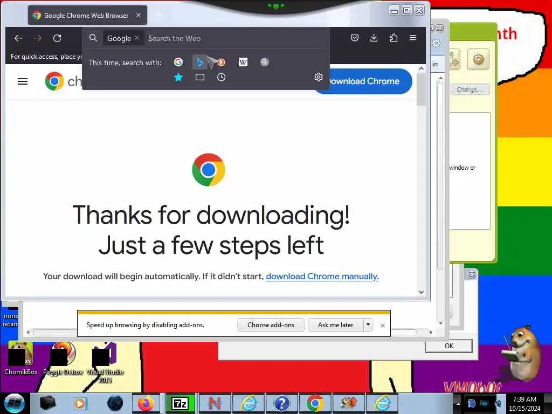Click the Change... button in green window
This screenshot has width=552, height=414.
point(470,89)
